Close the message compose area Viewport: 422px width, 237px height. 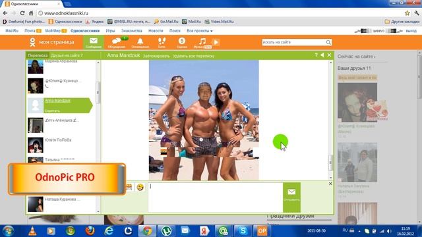(x=330, y=184)
